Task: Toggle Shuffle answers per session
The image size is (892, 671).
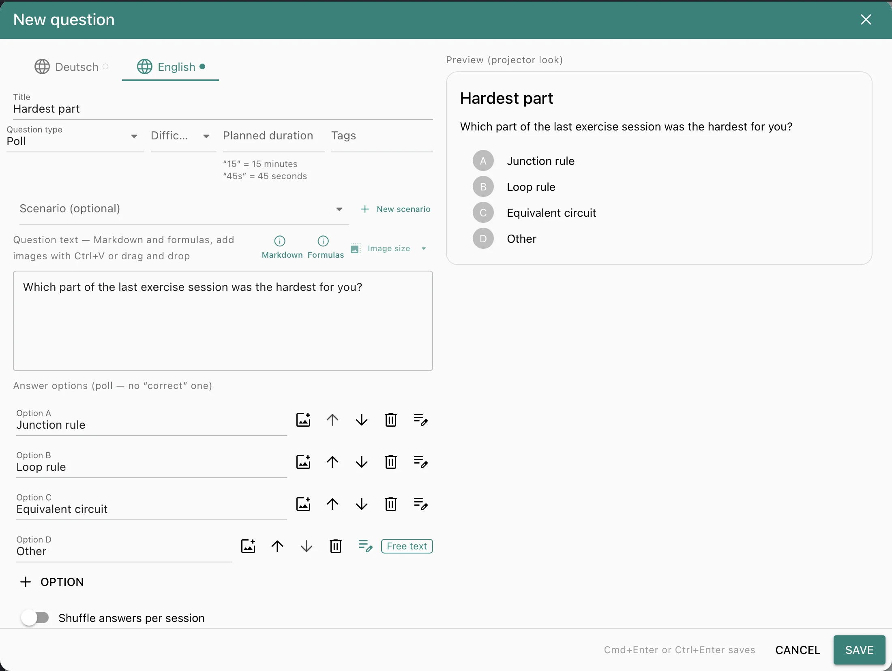Action: pos(35,618)
